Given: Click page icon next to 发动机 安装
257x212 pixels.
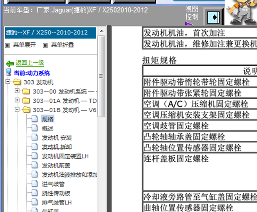Looking at the screenshot, I should tap(35, 137).
